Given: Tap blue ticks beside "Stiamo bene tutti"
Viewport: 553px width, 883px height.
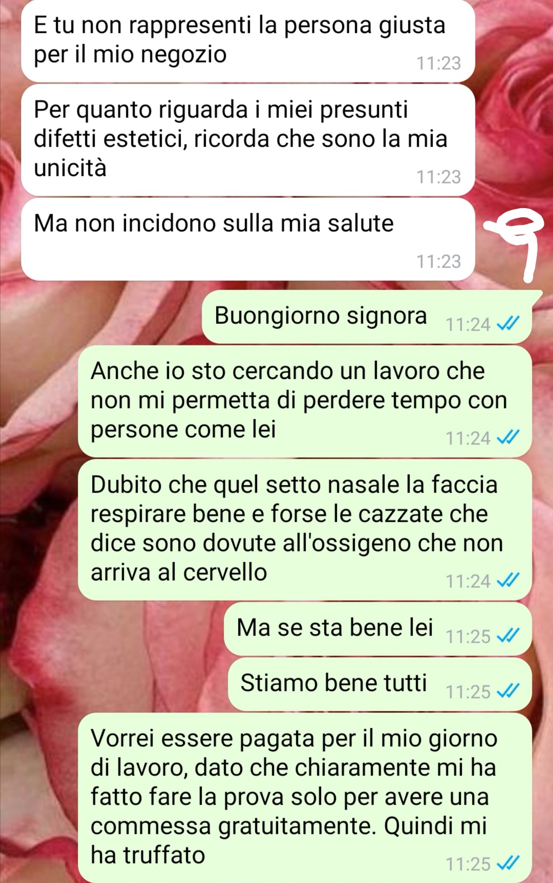Looking at the screenshot, I should (508, 691).
